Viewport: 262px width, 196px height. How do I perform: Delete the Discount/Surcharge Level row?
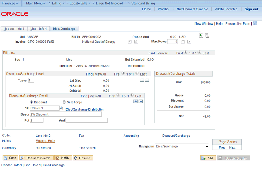147,80
